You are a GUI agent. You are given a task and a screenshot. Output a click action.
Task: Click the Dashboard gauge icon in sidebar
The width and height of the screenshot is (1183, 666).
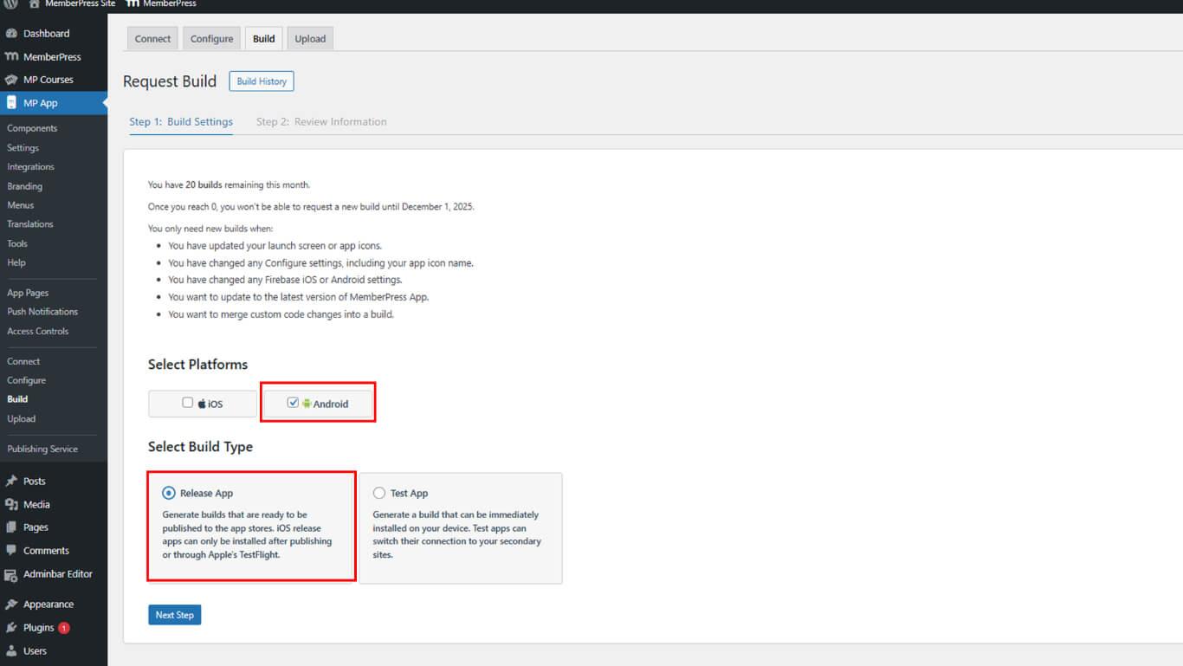click(x=11, y=34)
